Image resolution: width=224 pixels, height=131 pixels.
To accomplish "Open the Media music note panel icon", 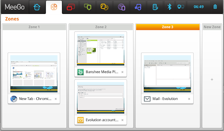I will 138,7.
